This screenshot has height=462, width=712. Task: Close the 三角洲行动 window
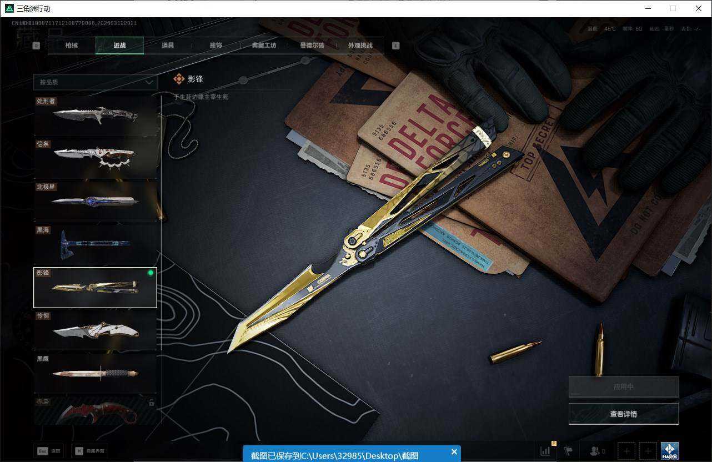699,8
